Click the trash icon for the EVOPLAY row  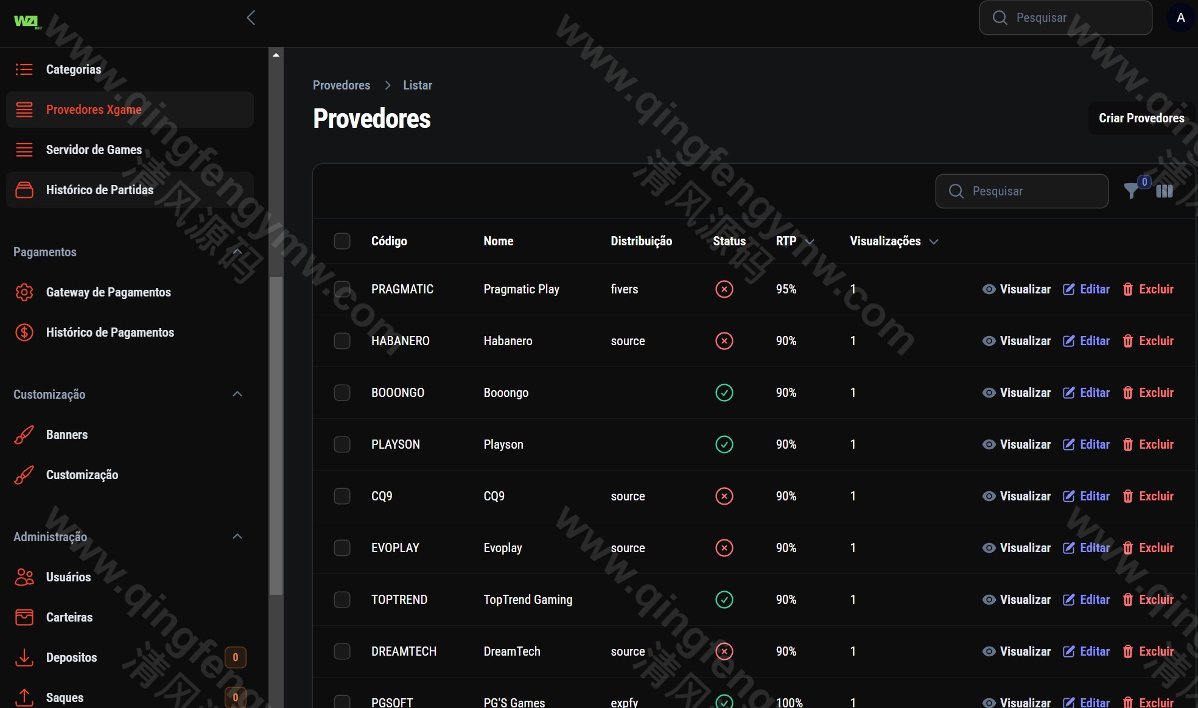pyautogui.click(x=1127, y=548)
